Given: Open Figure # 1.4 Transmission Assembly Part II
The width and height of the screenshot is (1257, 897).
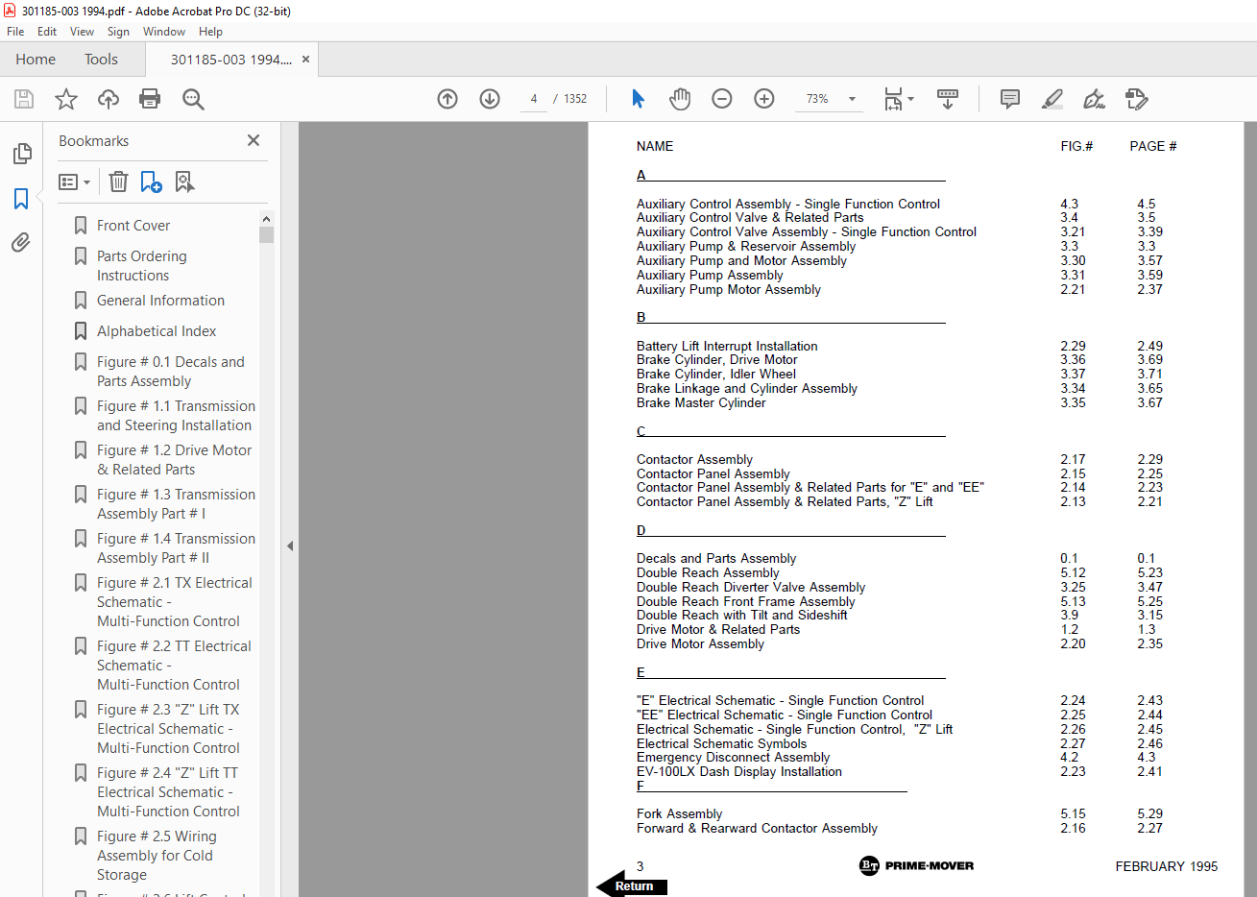Looking at the screenshot, I should tap(176, 548).
